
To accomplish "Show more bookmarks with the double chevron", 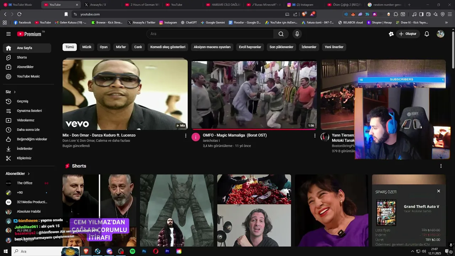I will 446,22.
